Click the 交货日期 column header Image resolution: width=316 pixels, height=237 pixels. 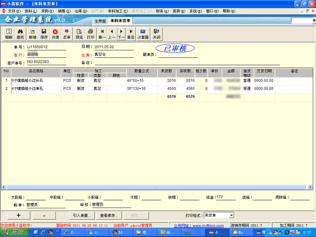[264, 73]
